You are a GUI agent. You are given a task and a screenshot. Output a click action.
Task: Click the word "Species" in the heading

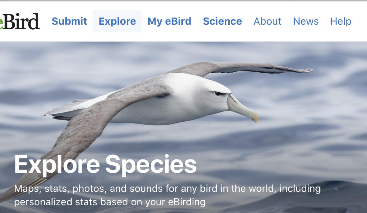(x=151, y=164)
